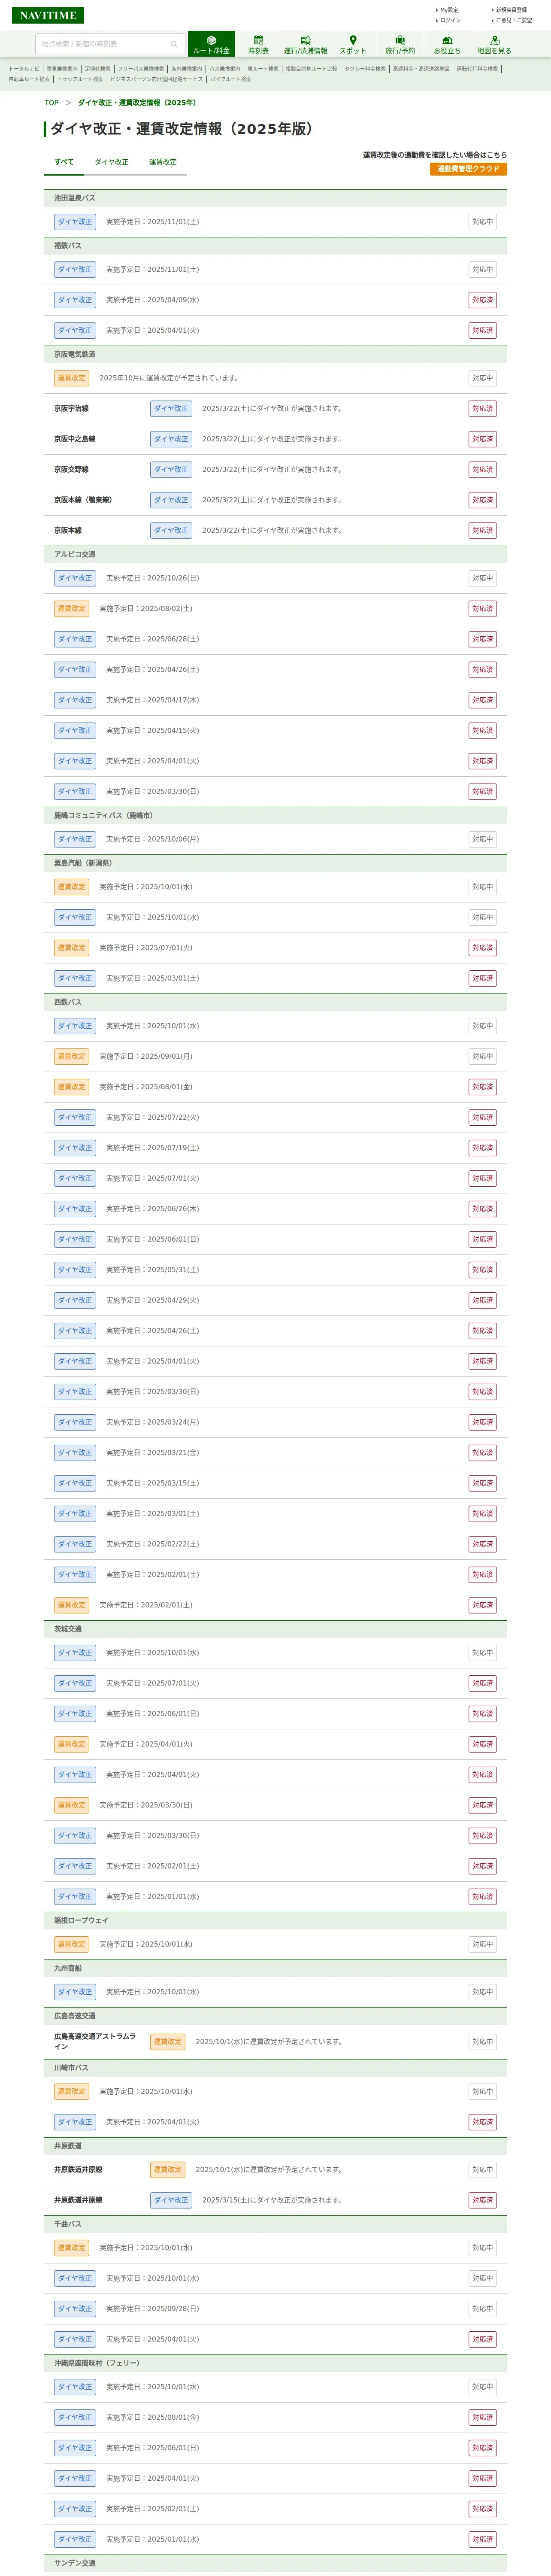Image resolution: width=551 pixels, height=2576 pixels.
Task: Open the 新規会員登録 link
Action: [511, 10]
